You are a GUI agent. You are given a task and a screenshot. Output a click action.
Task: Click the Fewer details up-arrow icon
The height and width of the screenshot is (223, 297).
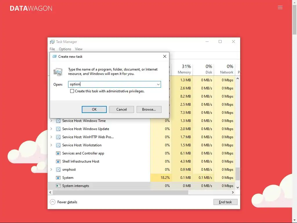tap(53, 202)
